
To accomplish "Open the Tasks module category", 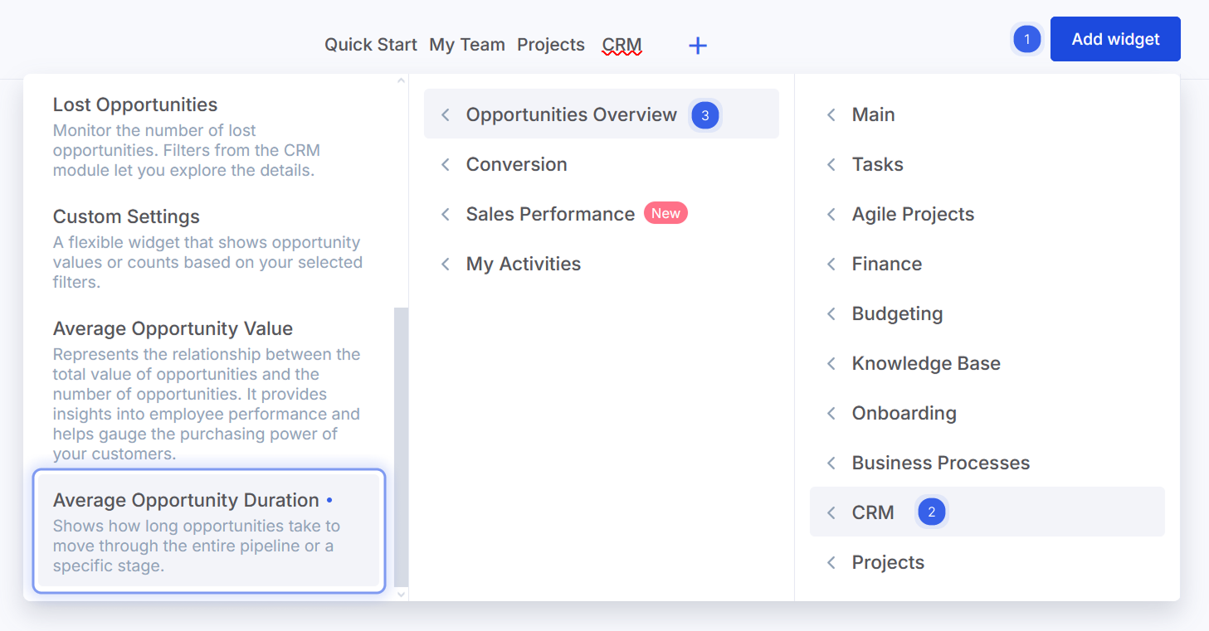I will 877,164.
